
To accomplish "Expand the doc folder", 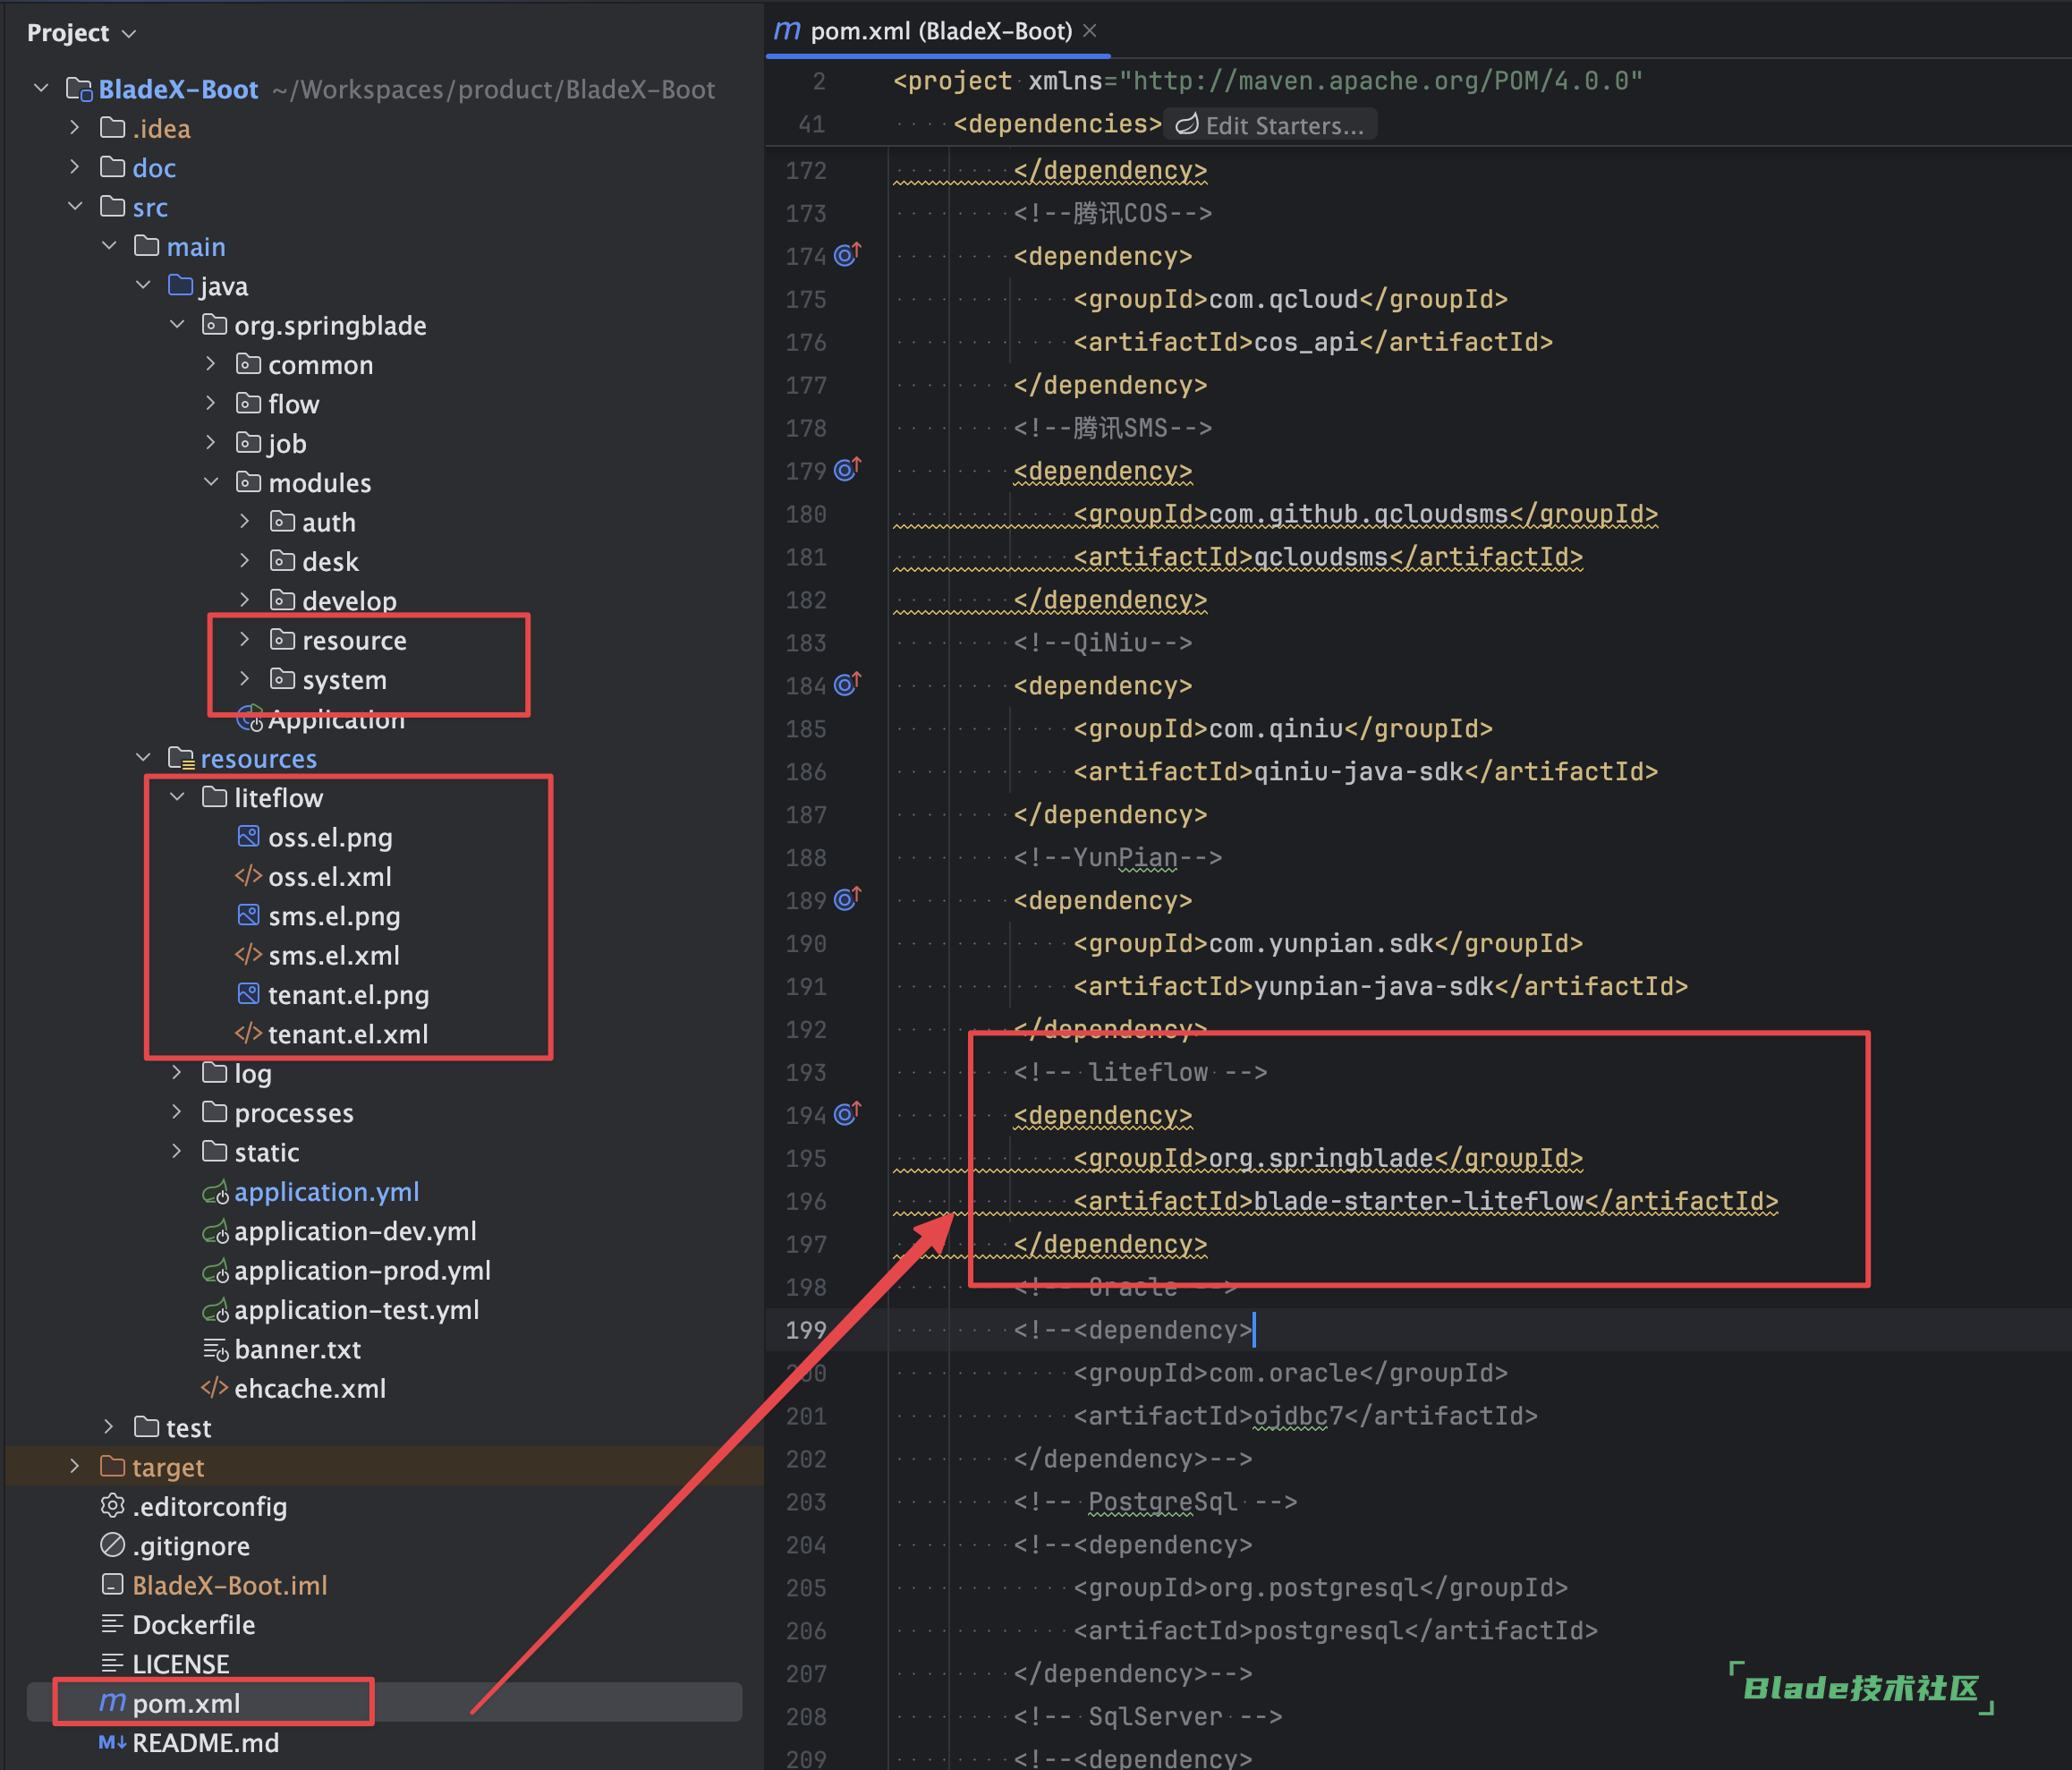I will [75, 167].
